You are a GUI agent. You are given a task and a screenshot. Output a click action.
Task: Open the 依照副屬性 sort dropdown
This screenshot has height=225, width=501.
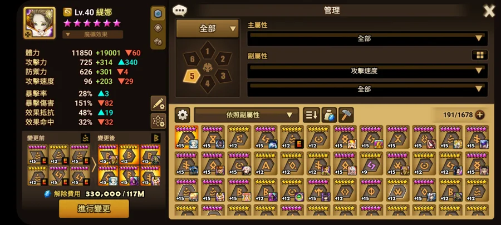[x=247, y=115]
